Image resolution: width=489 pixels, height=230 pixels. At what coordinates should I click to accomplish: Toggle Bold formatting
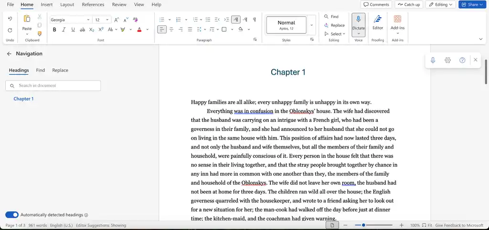(54, 30)
